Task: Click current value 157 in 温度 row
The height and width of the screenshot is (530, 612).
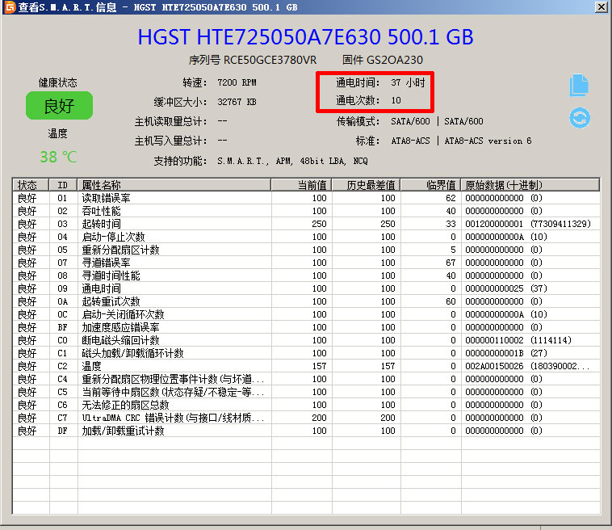Action: [x=319, y=366]
